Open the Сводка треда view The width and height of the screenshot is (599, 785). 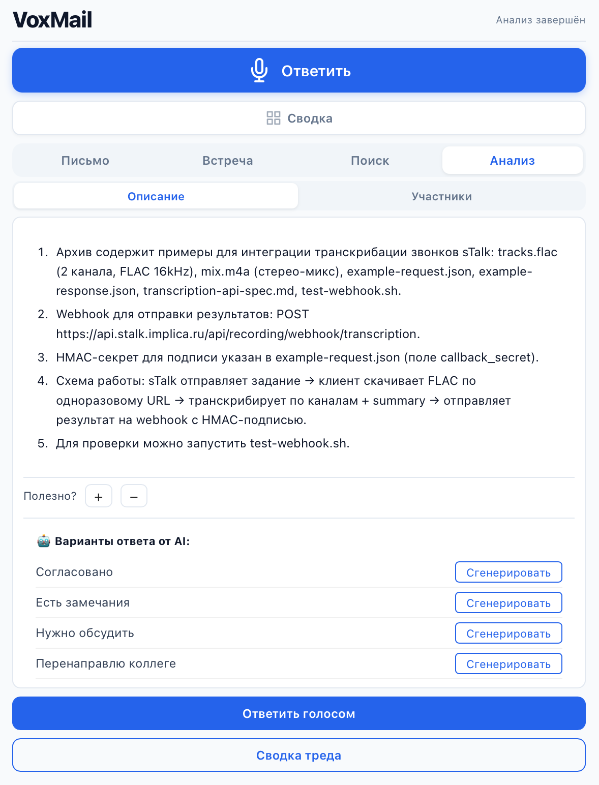[299, 756]
